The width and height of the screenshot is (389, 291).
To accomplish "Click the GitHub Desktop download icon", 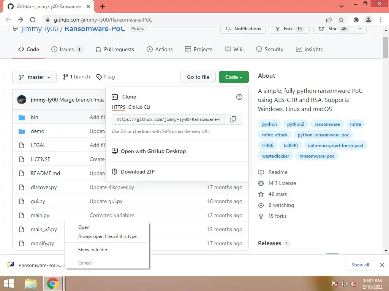I will (x=115, y=151).
